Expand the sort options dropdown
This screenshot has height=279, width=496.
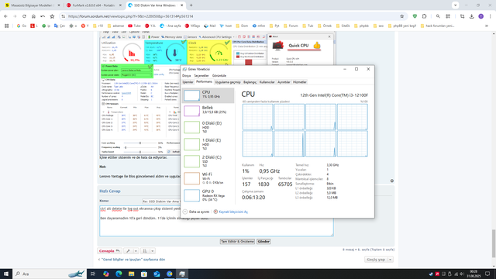pos(152,251)
